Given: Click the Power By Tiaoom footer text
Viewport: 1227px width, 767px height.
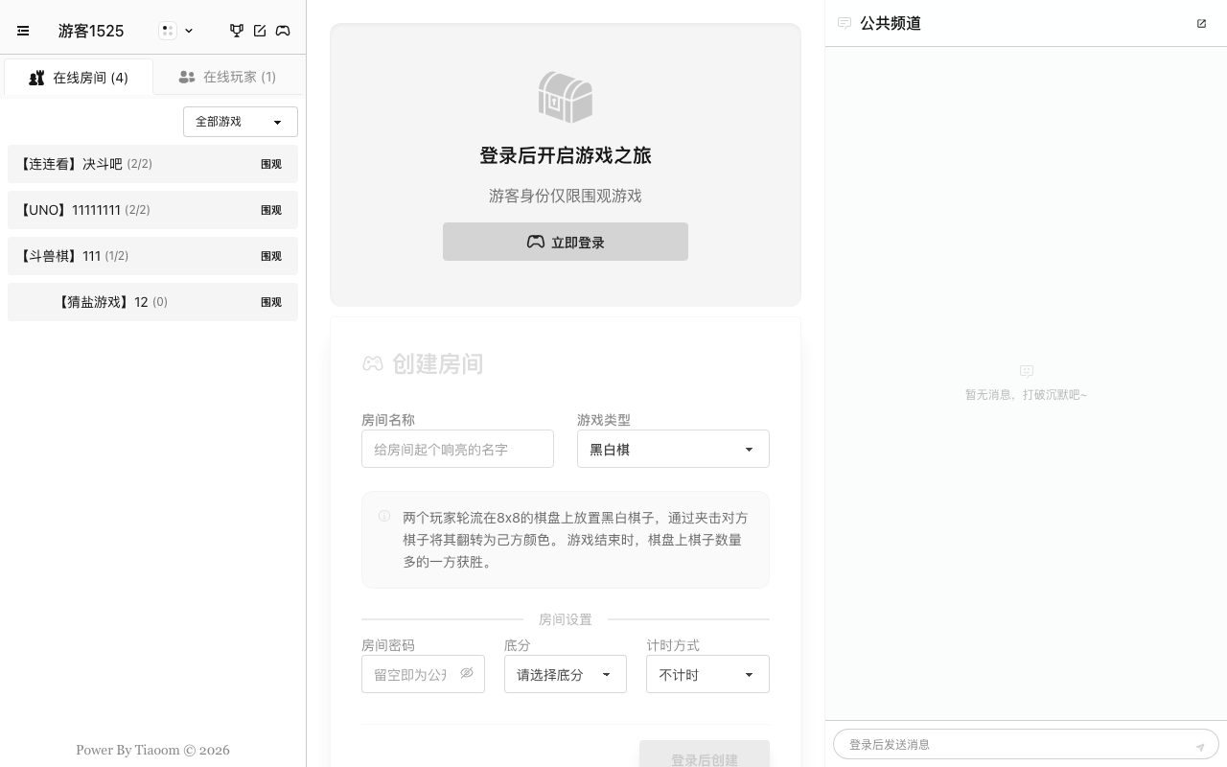Looking at the screenshot, I should click(x=152, y=750).
